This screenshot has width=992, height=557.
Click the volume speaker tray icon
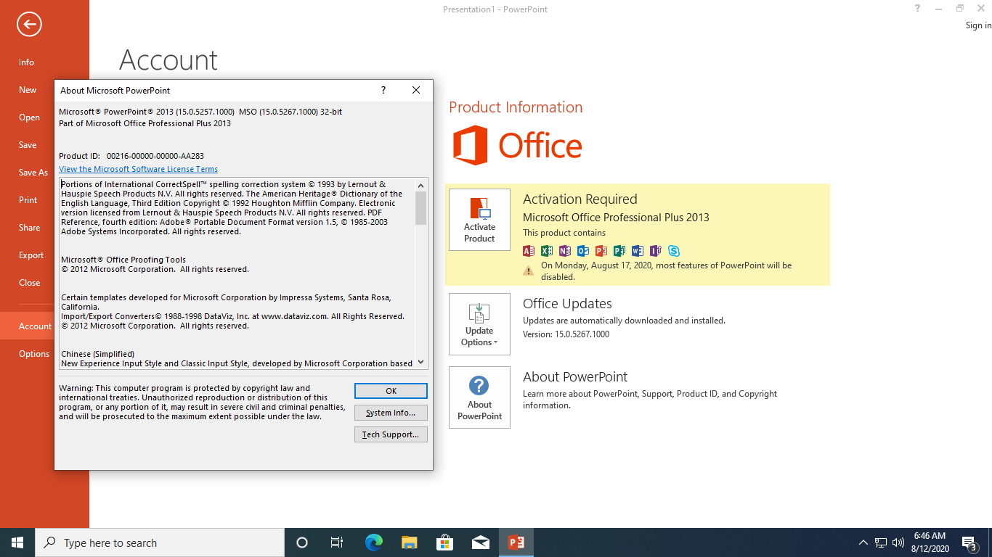(898, 542)
